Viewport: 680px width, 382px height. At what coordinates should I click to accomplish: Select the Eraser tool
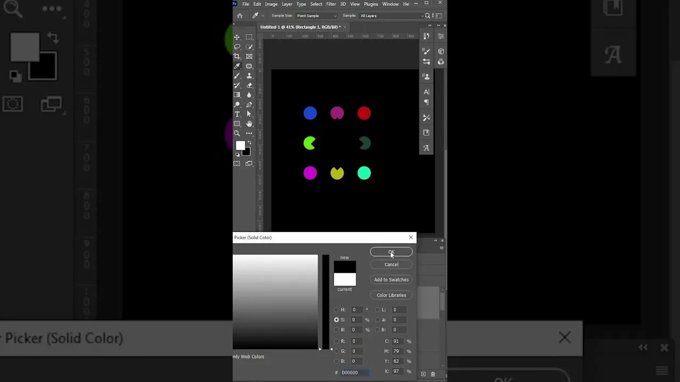[249, 85]
